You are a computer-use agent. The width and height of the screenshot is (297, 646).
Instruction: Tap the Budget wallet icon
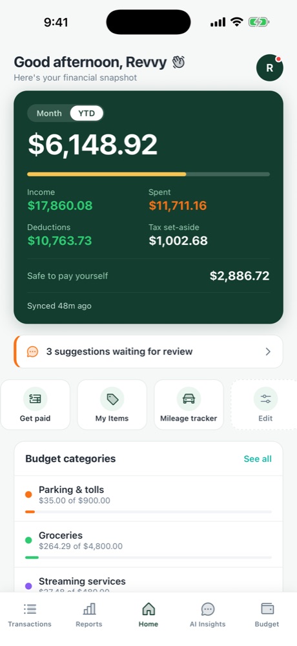[x=267, y=609]
